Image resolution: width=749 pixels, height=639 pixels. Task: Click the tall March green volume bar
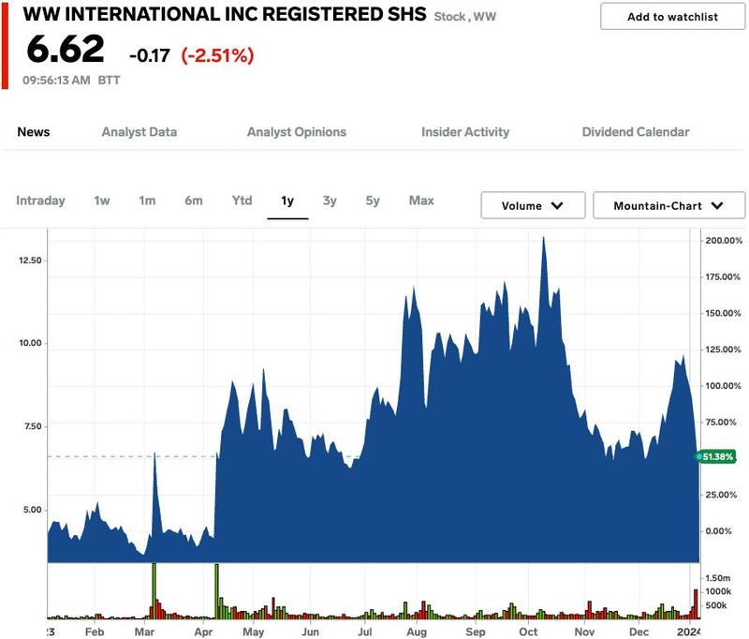pyautogui.click(x=154, y=591)
